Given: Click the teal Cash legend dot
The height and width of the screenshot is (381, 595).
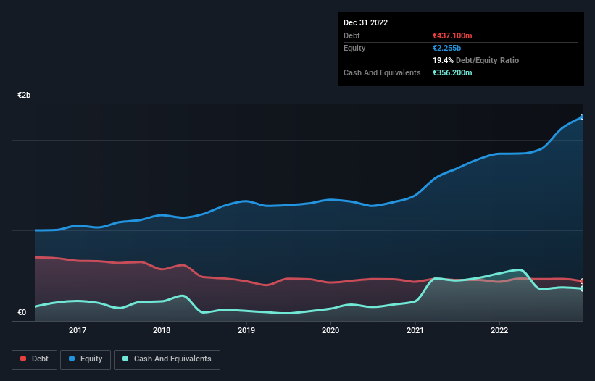Looking at the screenshot, I should [125, 359].
